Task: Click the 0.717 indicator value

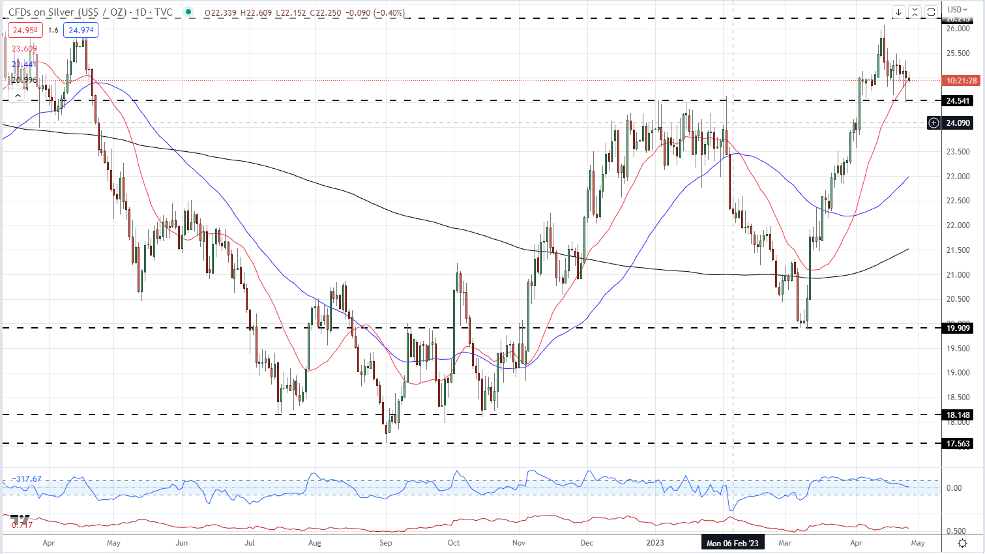Action: click(x=22, y=525)
